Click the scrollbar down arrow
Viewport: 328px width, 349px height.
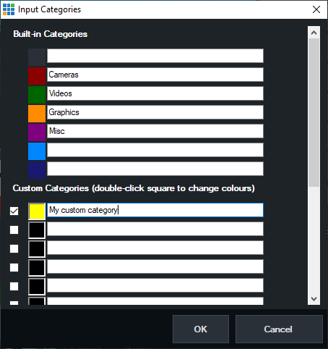click(x=314, y=299)
